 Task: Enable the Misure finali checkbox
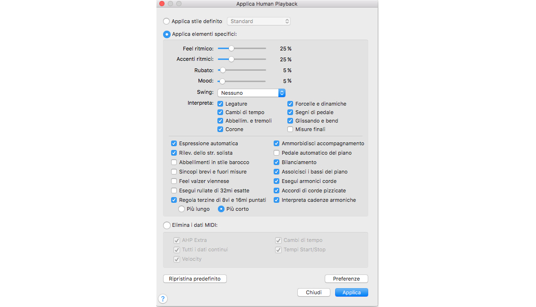(x=290, y=129)
